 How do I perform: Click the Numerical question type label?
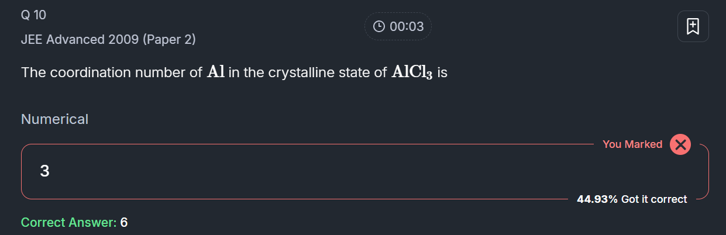coord(54,119)
